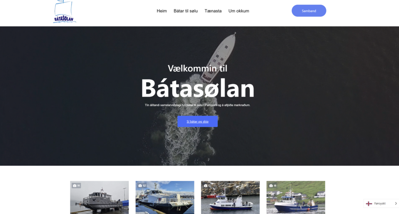Click the Faroese flag icon

pyautogui.click(x=369, y=203)
